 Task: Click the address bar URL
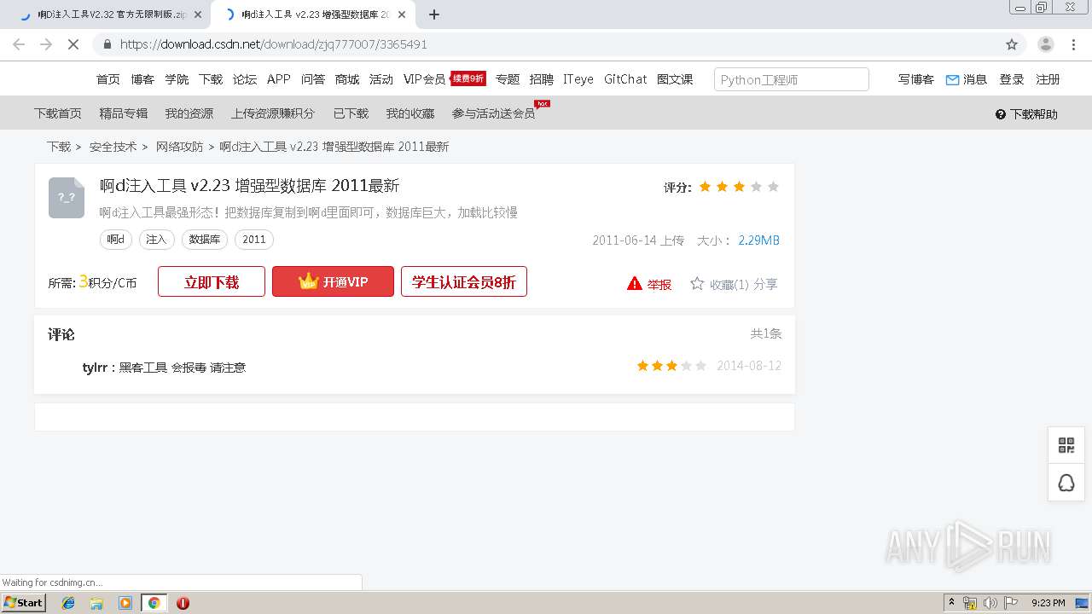tap(273, 44)
